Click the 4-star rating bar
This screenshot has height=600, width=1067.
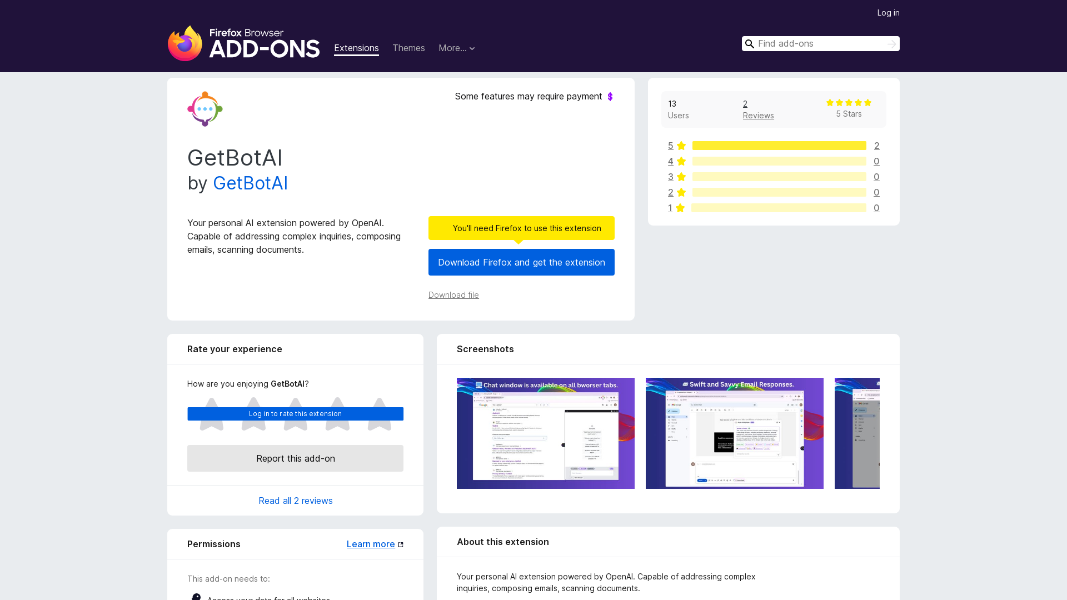tap(779, 161)
